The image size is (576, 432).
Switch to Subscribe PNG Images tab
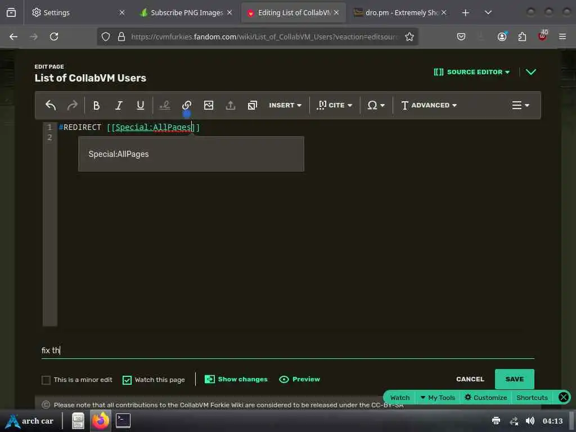click(187, 12)
